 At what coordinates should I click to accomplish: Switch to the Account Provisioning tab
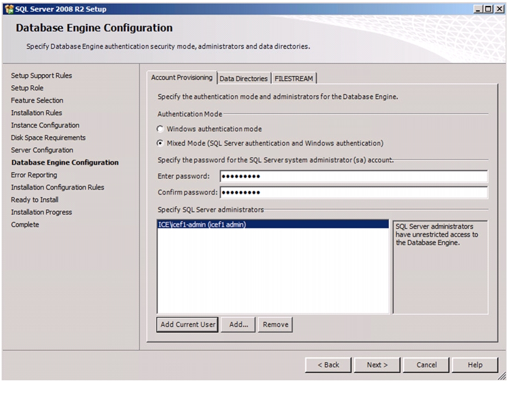click(x=182, y=78)
